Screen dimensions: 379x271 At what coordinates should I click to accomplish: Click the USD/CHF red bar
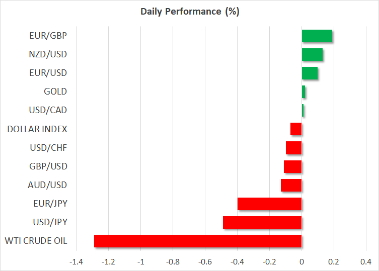click(293, 148)
